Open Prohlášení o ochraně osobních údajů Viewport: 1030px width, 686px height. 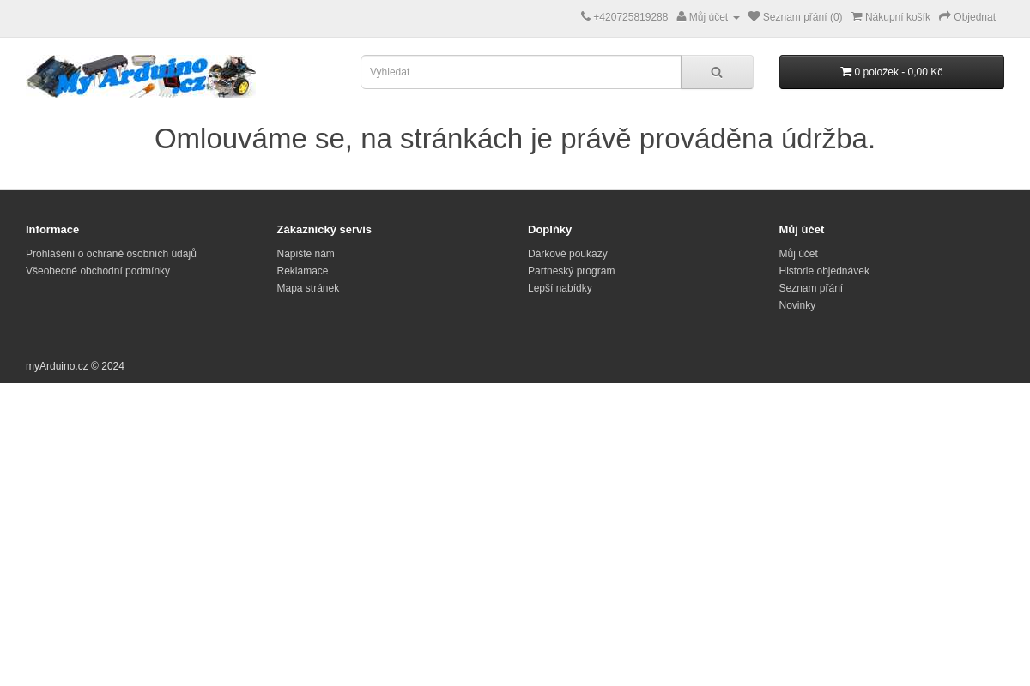pos(111,254)
